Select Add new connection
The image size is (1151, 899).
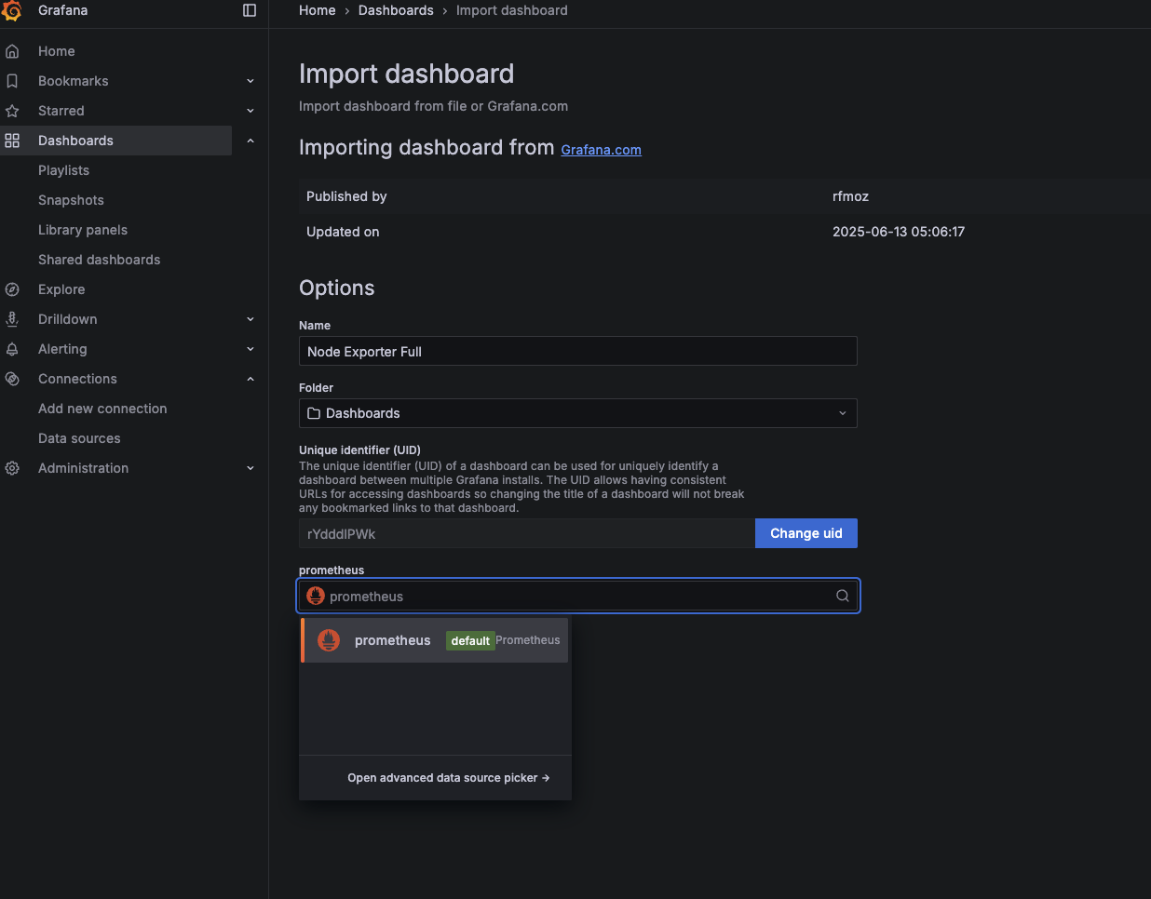[102, 409]
